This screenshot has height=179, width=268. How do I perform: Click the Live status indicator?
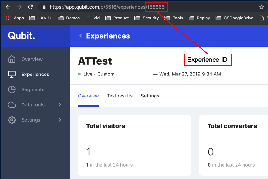(85, 74)
